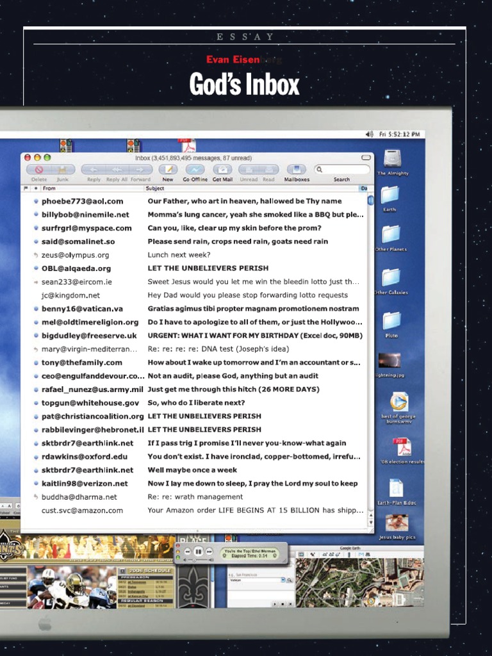Pause playback in iTunes mini player
Screen dimensions: 492x656
[x=199, y=552]
